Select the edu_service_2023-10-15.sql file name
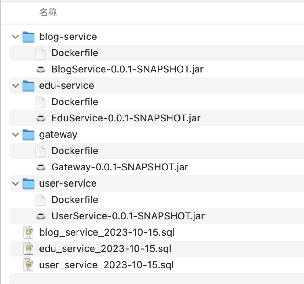 click(105, 249)
